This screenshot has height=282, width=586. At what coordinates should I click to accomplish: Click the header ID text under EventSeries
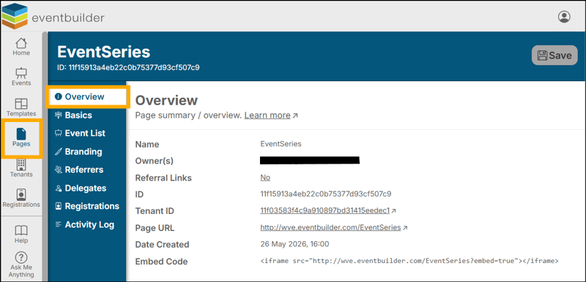tap(128, 68)
